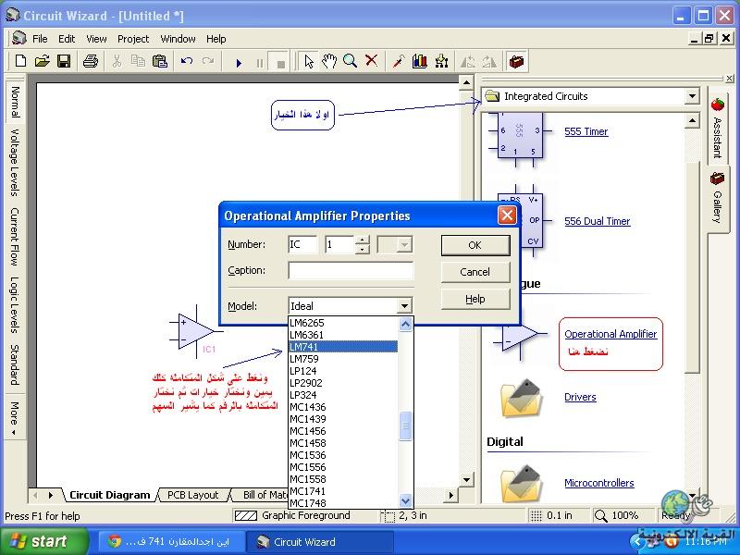This screenshot has width=740, height=555.
Task: Select the Normal view tab
Action: (15, 102)
